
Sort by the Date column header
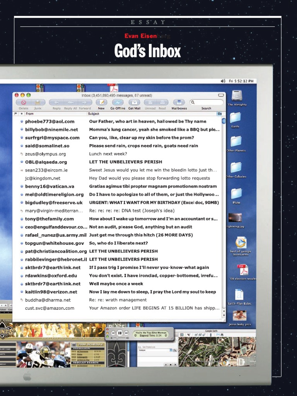pyautogui.click(x=220, y=114)
